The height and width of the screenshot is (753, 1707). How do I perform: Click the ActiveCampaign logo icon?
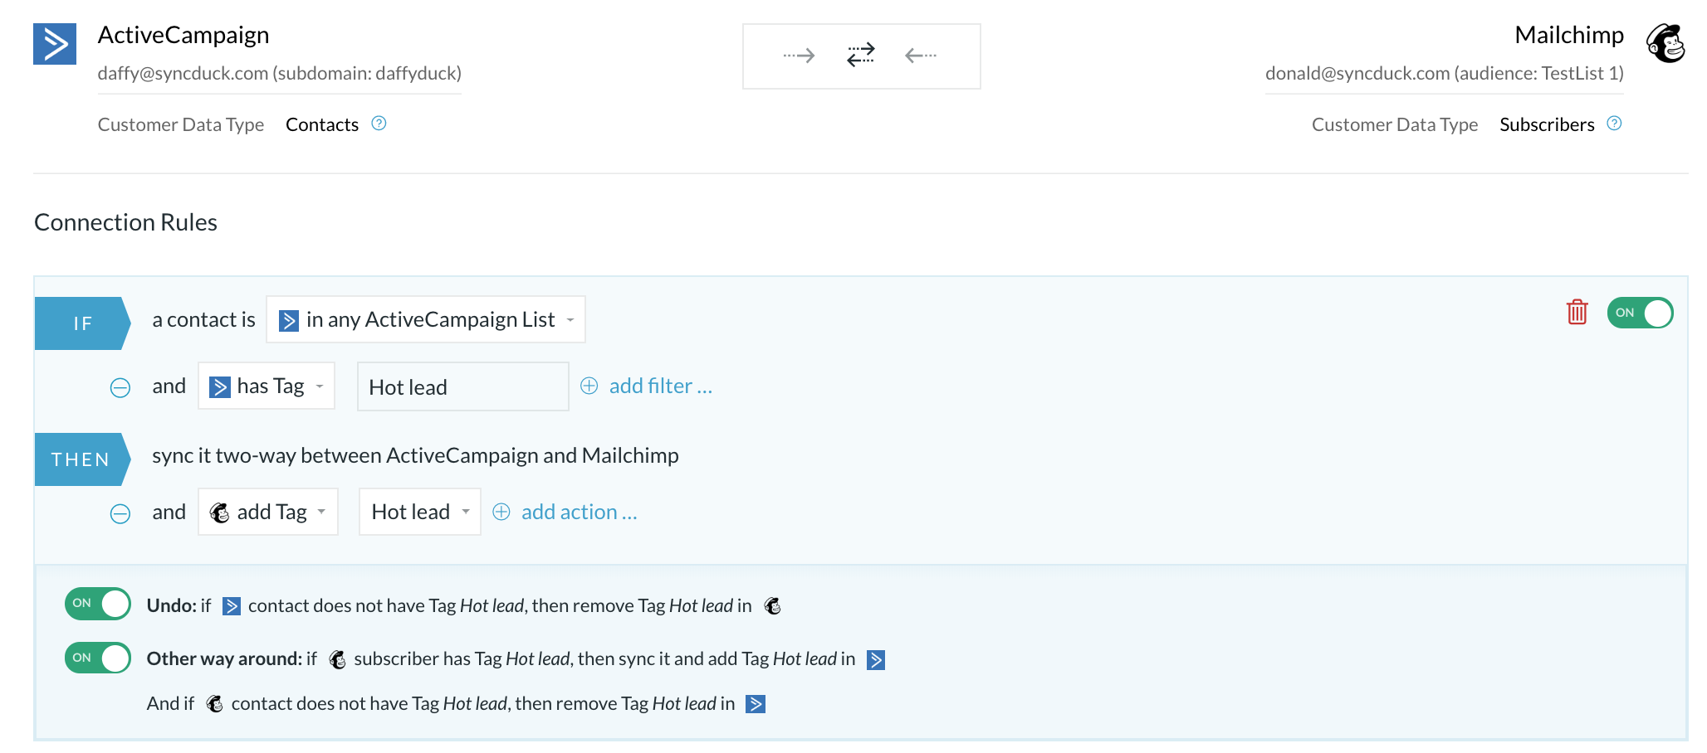click(55, 44)
